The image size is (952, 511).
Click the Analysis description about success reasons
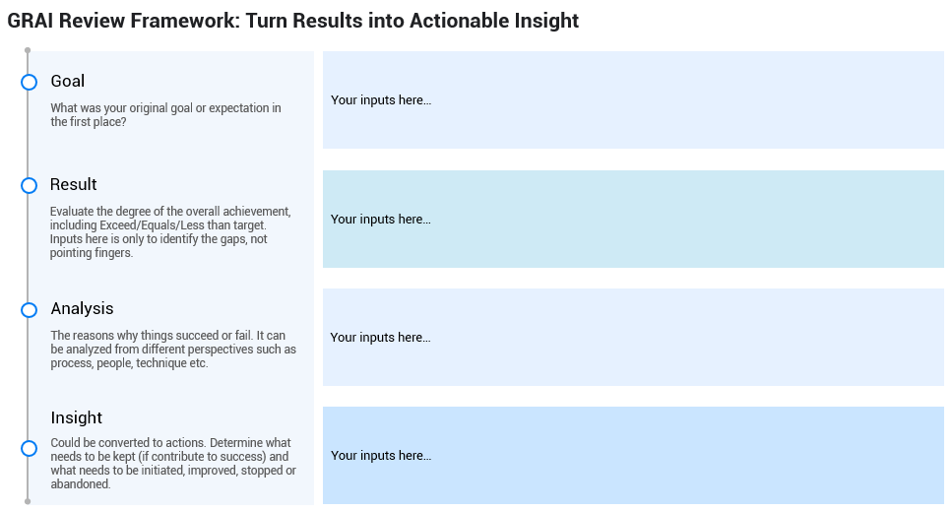pos(173,350)
